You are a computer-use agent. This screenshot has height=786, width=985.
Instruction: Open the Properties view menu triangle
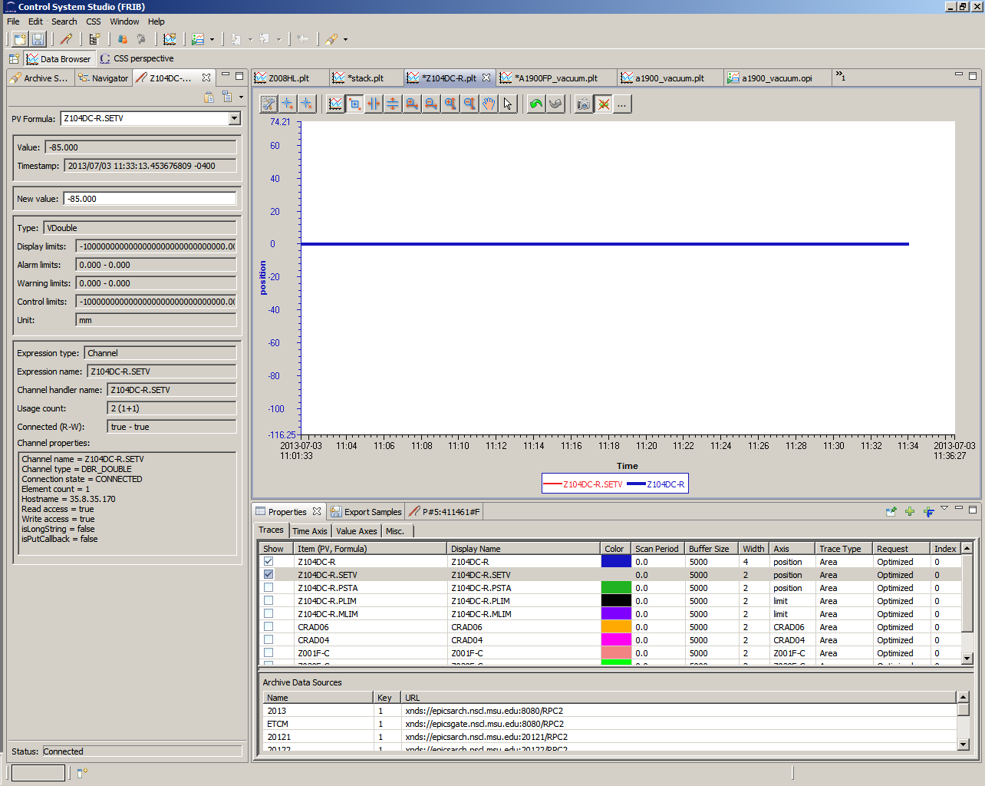coord(944,508)
